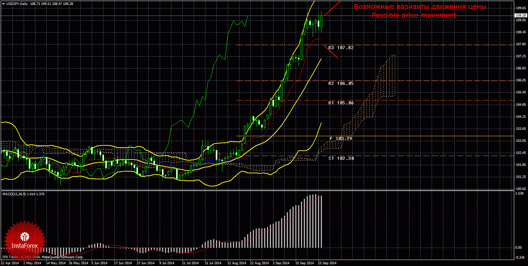
Task: Click the 1.538 value on the MACD scale
Action: (519, 193)
